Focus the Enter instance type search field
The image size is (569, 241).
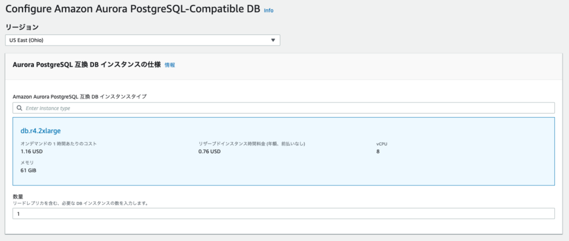point(284,108)
